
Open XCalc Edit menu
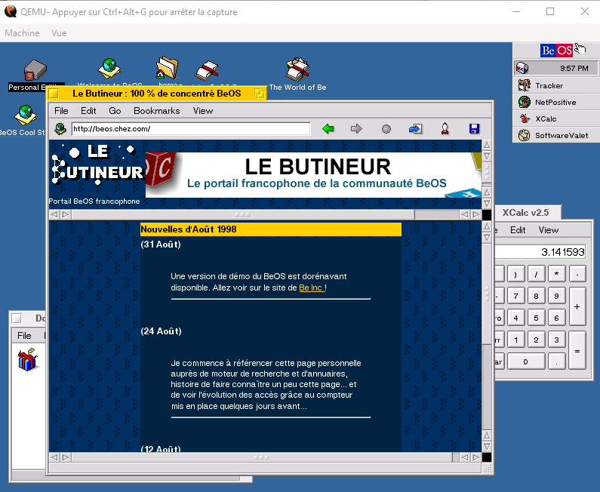[x=518, y=230]
